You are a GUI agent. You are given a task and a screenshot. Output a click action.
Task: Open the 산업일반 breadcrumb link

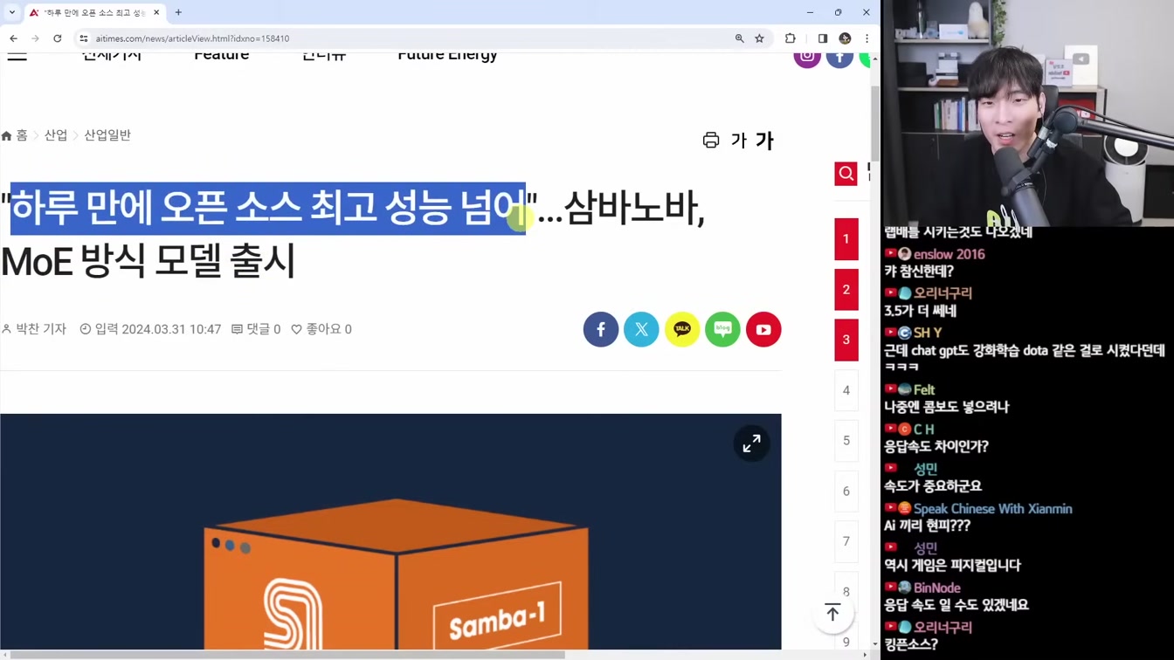[107, 135]
